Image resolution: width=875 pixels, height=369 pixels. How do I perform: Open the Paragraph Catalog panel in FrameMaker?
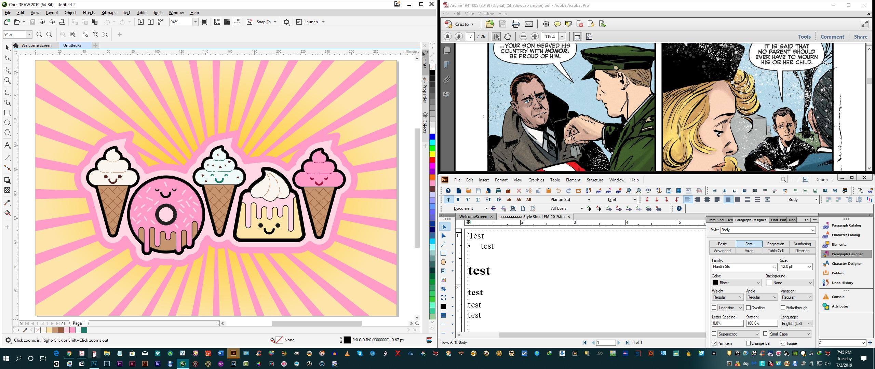click(x=846, y=225)
